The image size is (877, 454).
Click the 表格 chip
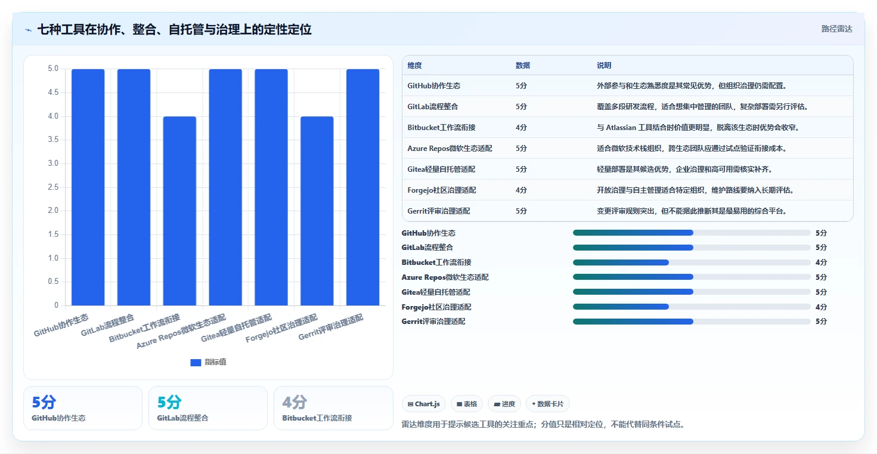click(467, 404)
